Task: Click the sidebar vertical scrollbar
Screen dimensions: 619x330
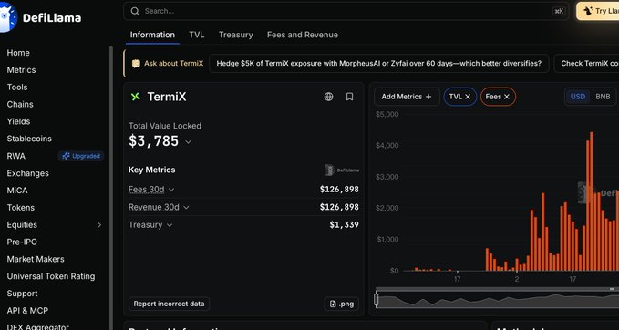Action: tap(111, 188)
